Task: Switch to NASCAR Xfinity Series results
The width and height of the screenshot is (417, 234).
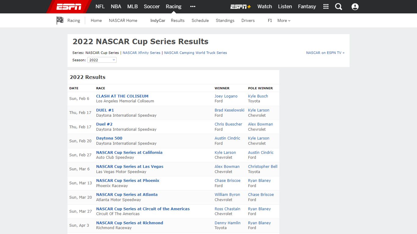Action: (x=141, y=53)
